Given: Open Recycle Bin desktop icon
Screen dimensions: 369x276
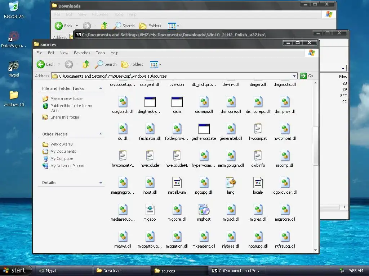Looking at the screenshot, I should tap(14, 10).
